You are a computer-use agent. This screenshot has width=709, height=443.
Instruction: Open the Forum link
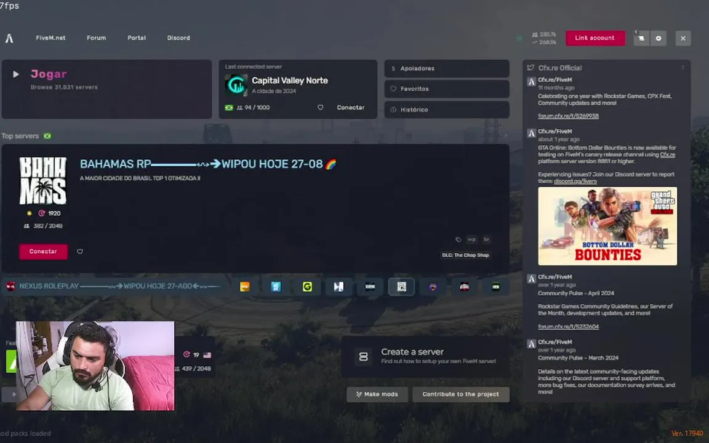point(96,38)
